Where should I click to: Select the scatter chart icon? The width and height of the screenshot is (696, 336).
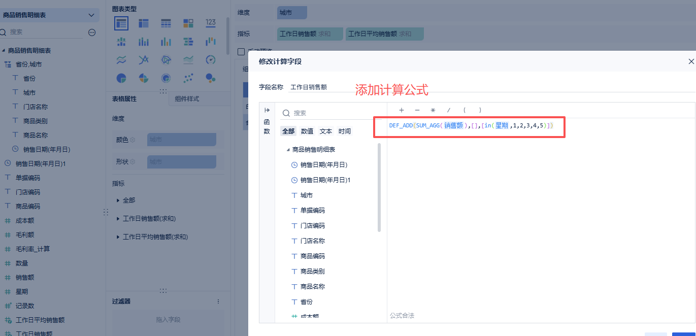coord(188,78)
